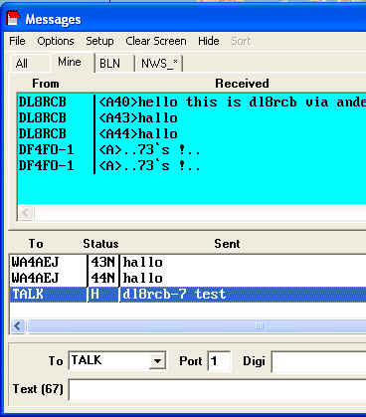Screen dimensions: 366x417
Task: Open the File menu
Action: pos(17,41)
